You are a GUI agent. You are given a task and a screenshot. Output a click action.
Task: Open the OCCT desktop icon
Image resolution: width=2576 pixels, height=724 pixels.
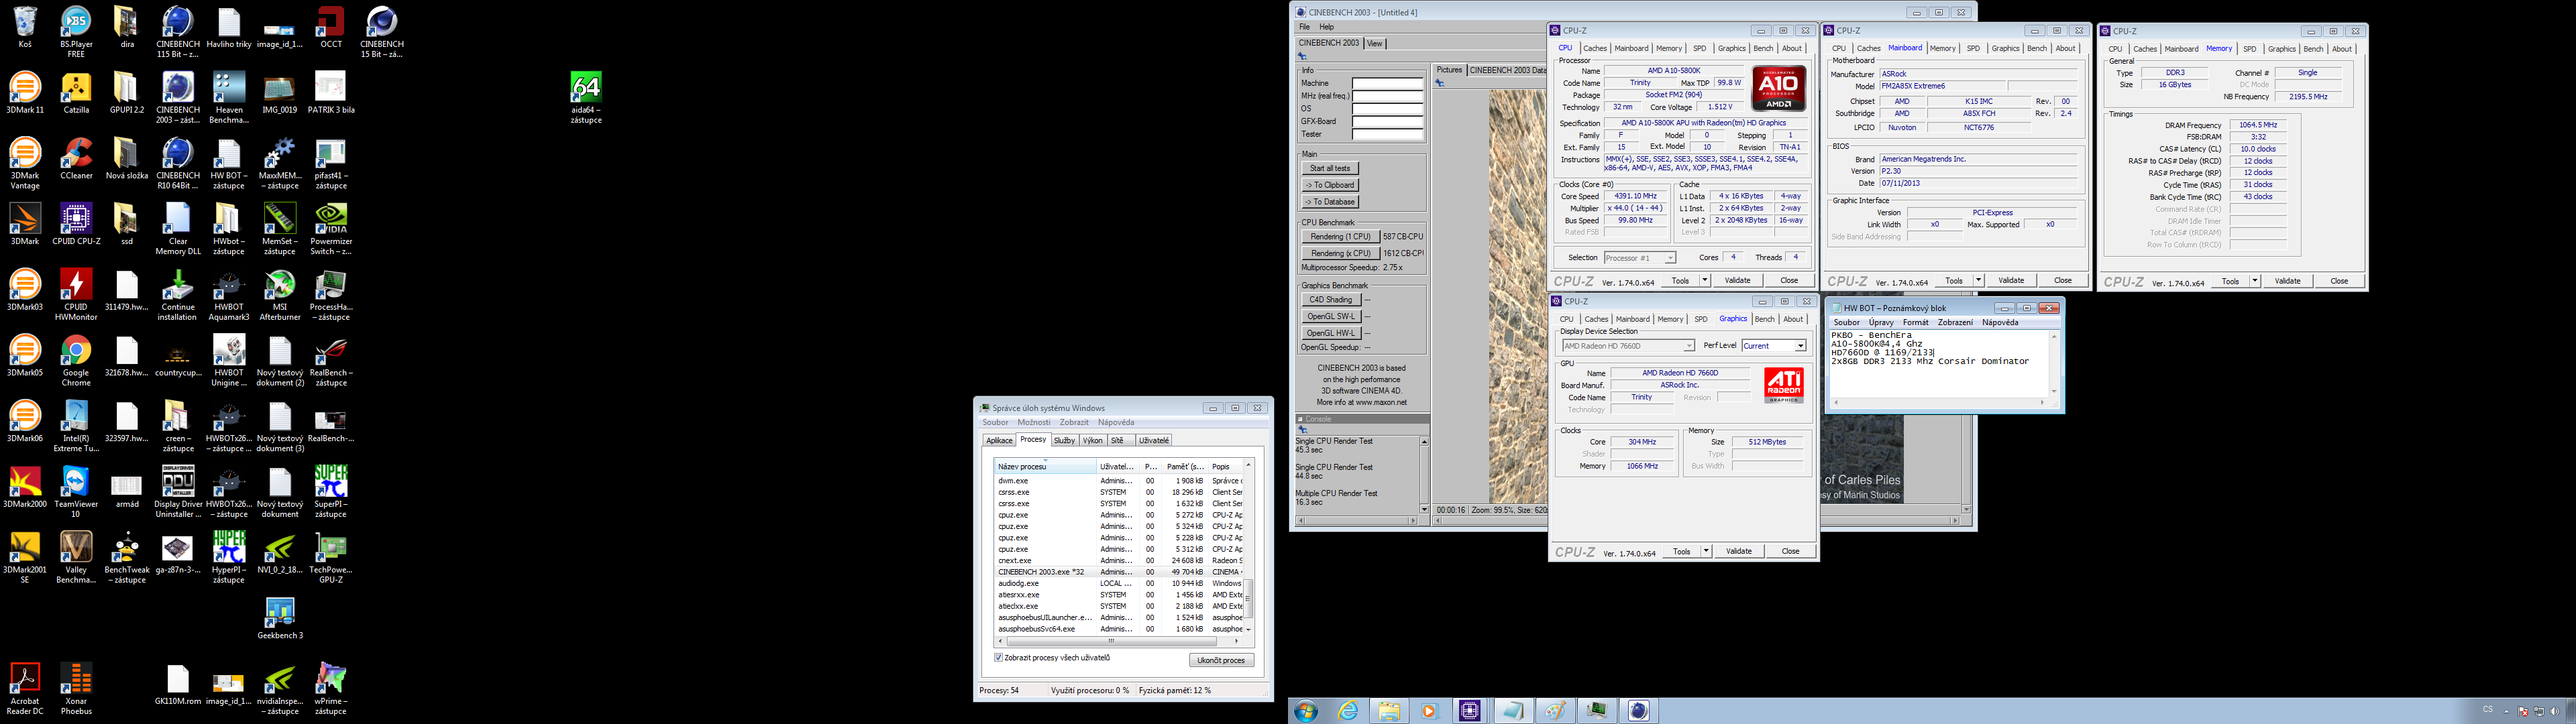331,28
